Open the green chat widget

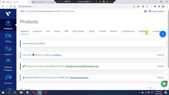pyautogui.click(x=164, y=84)
